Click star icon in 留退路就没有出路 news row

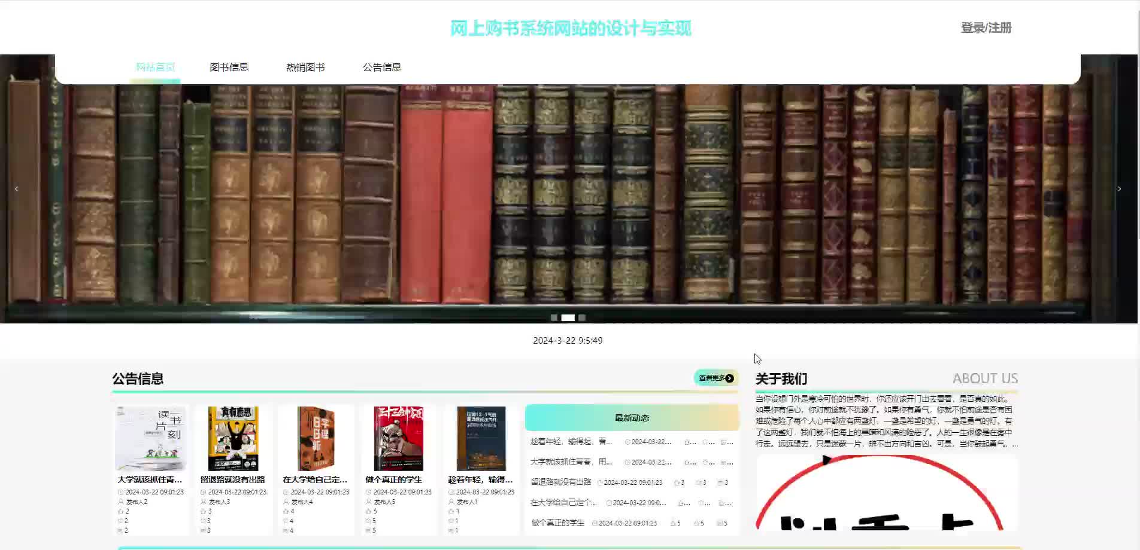699,482
